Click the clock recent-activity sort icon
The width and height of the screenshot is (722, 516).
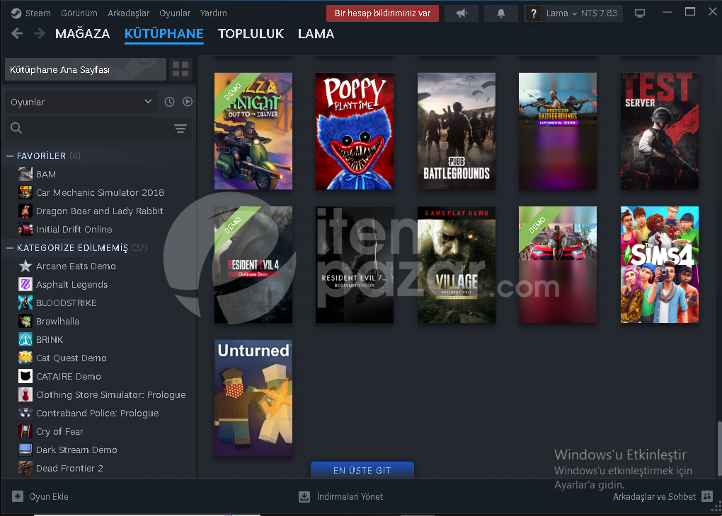coord(169,102)
